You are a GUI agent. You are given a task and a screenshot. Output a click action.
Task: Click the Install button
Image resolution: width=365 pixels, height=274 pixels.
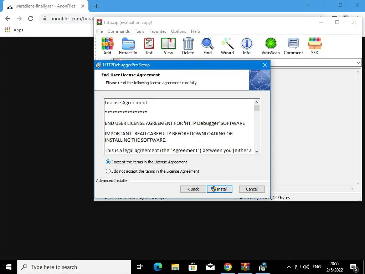(x=220, y=189)
